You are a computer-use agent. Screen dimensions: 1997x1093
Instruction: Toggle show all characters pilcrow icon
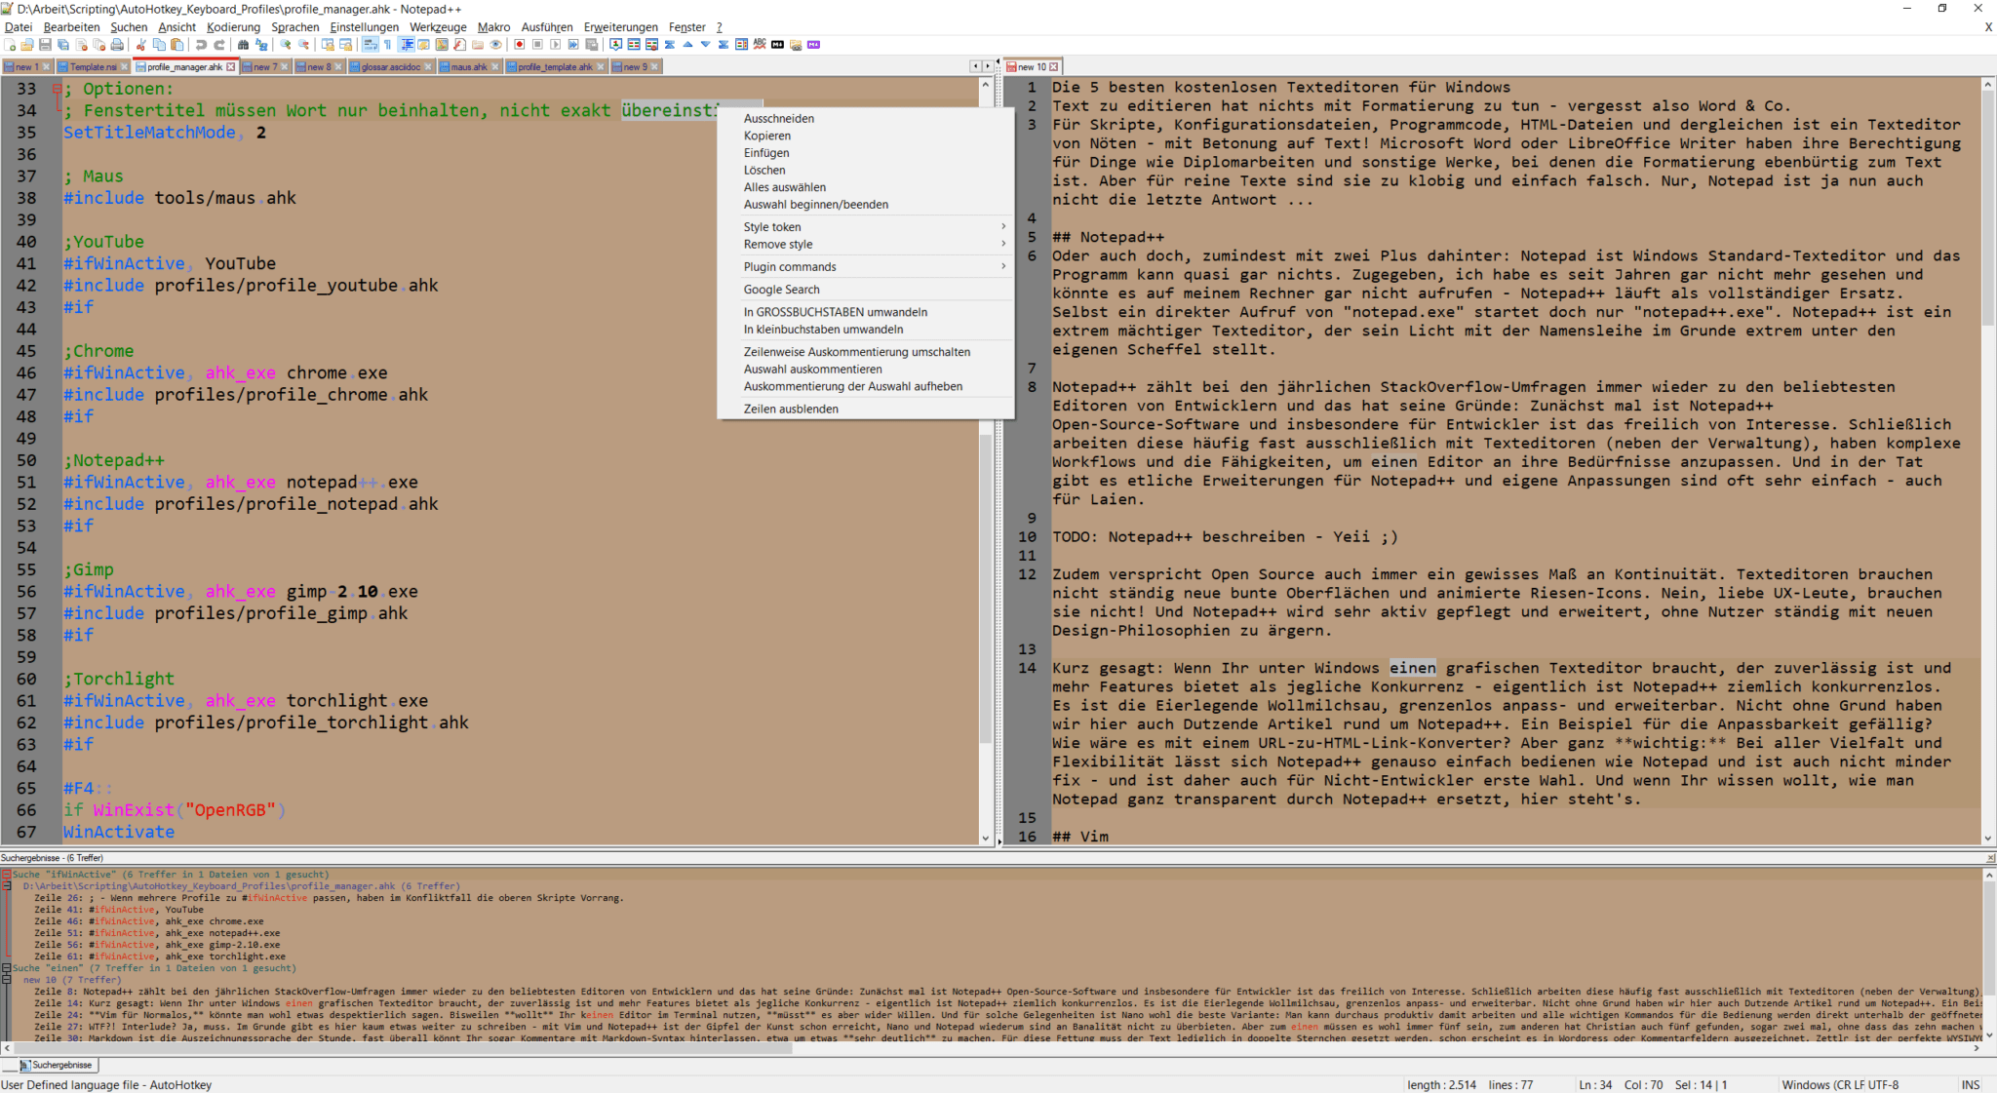387,45
